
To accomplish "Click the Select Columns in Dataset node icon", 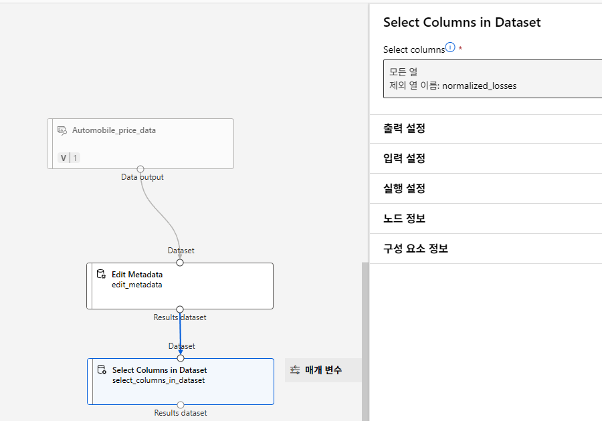I will click(102, 370).
